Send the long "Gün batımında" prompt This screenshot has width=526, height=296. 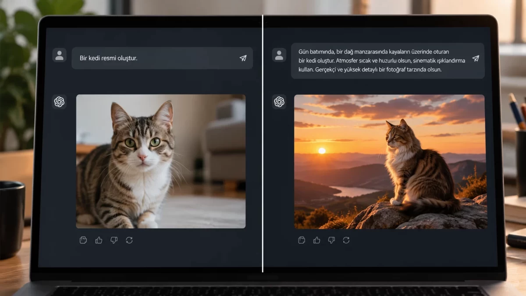pos(475,58)
